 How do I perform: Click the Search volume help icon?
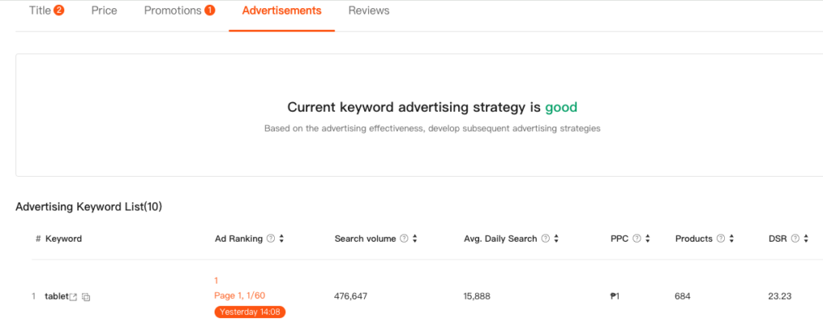[x=404, y=239]
